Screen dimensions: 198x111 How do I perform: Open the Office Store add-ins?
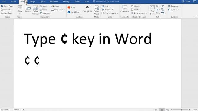pos(71,7)
